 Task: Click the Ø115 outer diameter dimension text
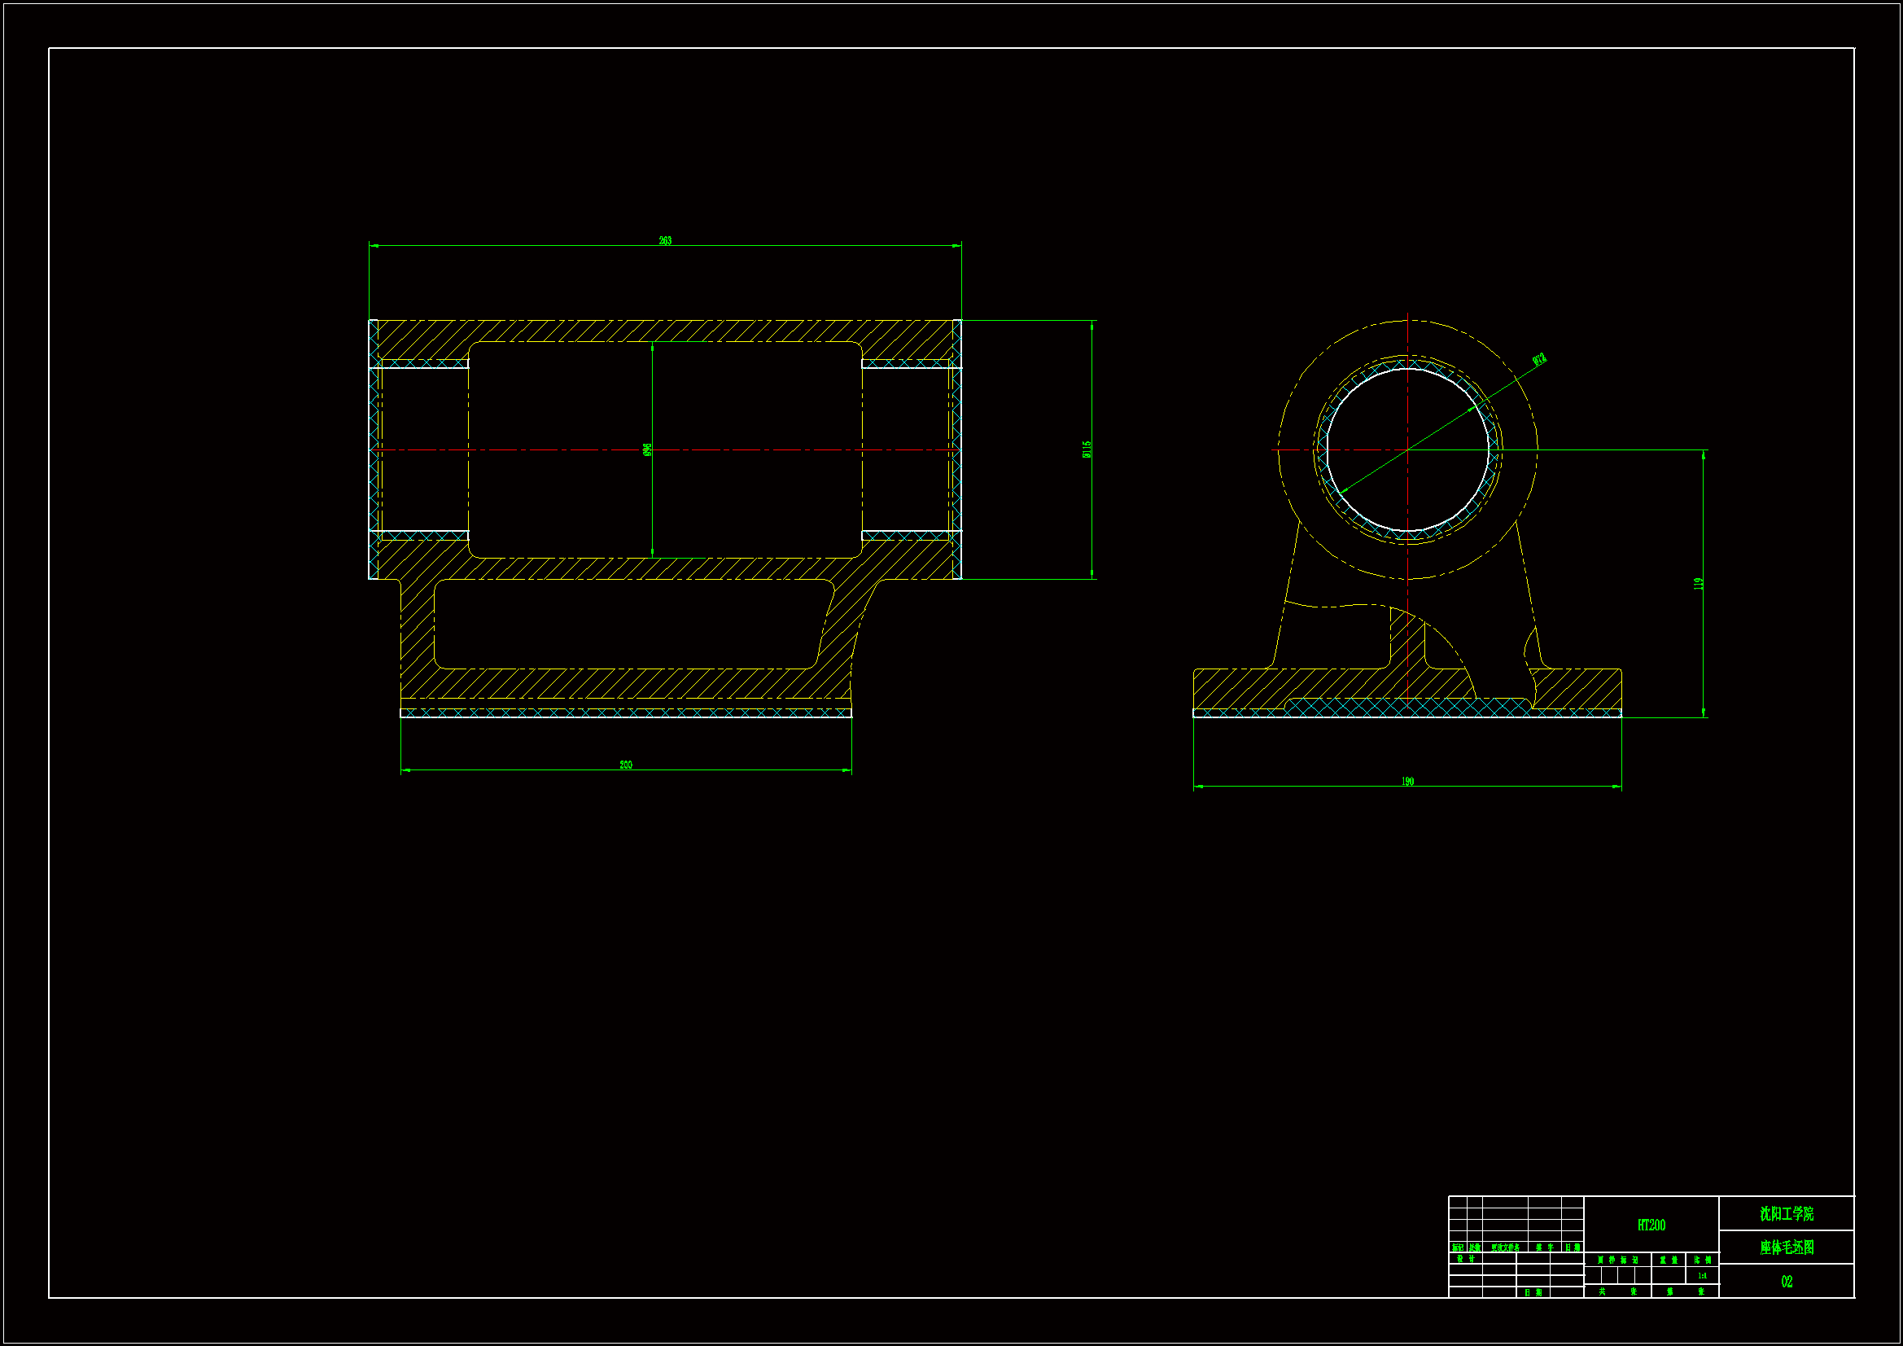pyautogui.click(x=1087, y=449)
